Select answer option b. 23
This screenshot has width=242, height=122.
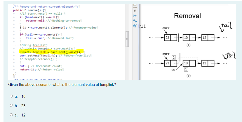[x=11, y=105]
